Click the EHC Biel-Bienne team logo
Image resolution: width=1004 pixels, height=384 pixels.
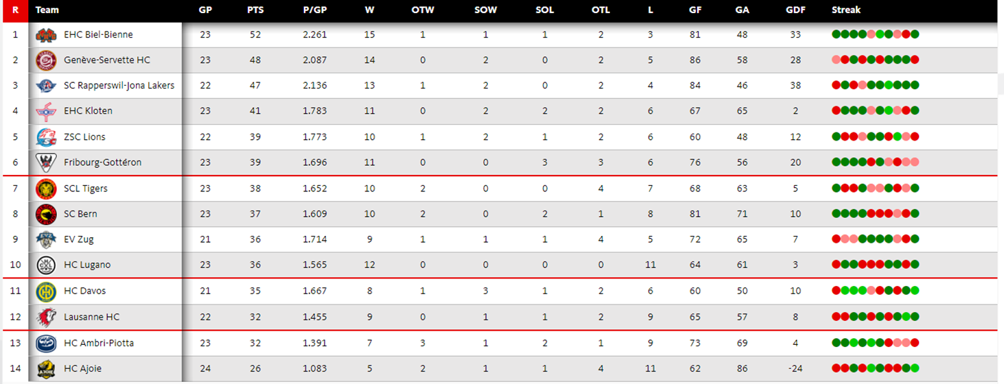46,35
